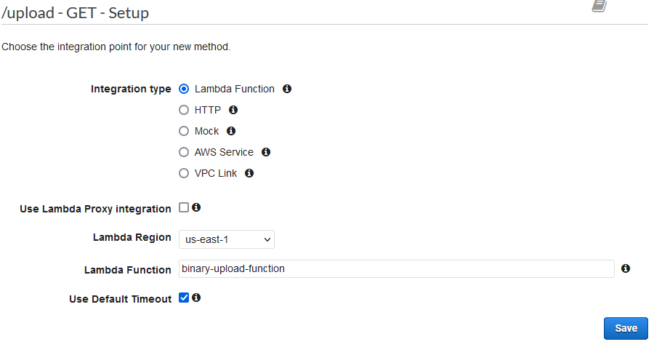Image resolution: width=654 pixels, height=355 pixels.
Task: Show info icon next to HTTP
Action: [x=233, y=109]
